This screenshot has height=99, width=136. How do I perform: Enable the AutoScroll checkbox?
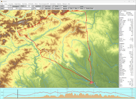(x=35, y=6)
